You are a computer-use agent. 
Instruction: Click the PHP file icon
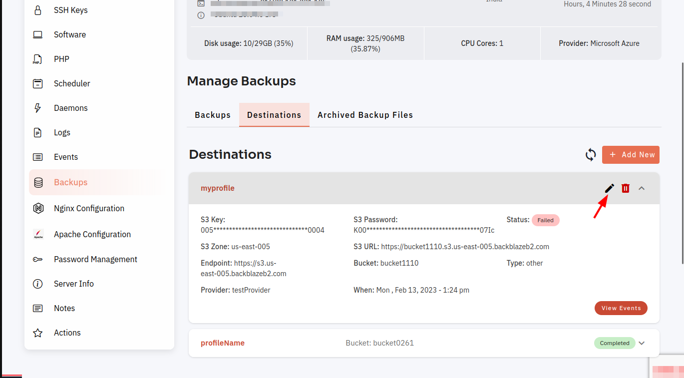click(37, 59)
